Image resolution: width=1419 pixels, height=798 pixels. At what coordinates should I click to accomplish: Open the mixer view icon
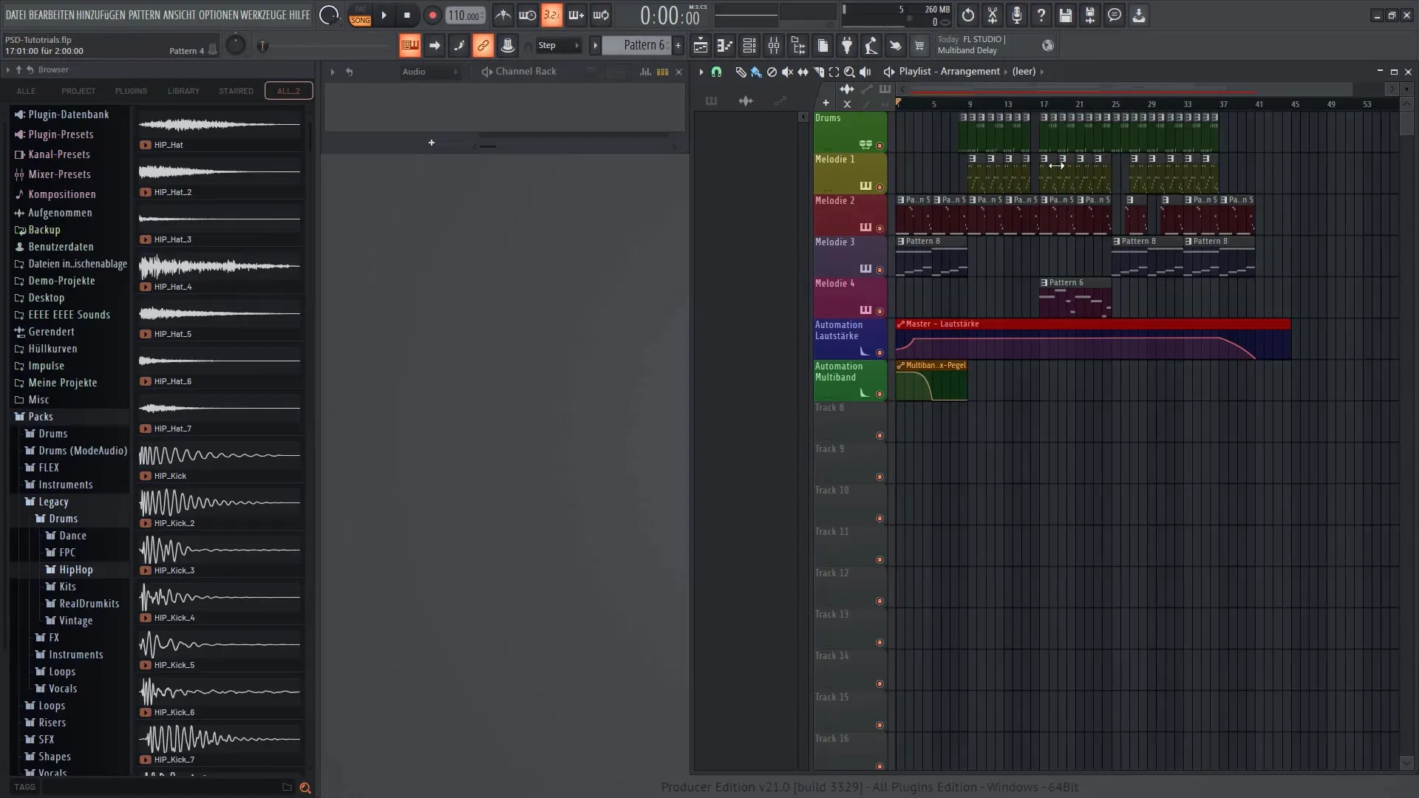tap(774, 46)
